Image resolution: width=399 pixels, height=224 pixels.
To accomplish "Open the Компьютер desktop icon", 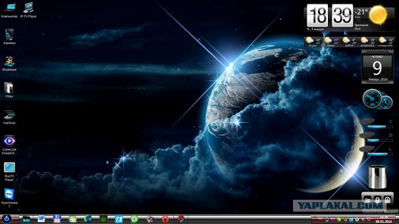I will tap(9, 10).
